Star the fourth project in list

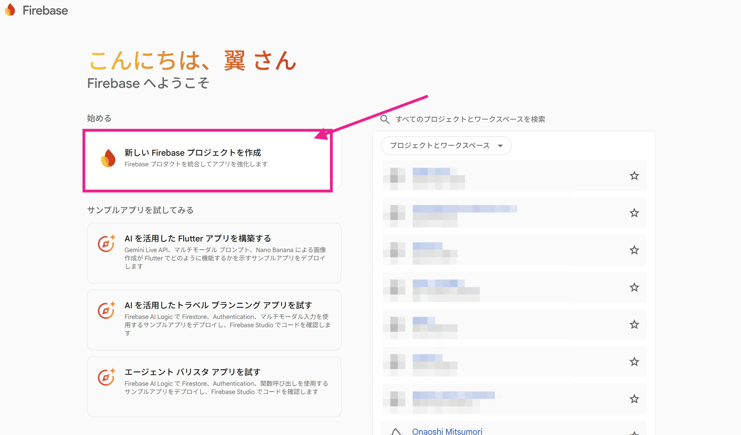pos(634,287)
